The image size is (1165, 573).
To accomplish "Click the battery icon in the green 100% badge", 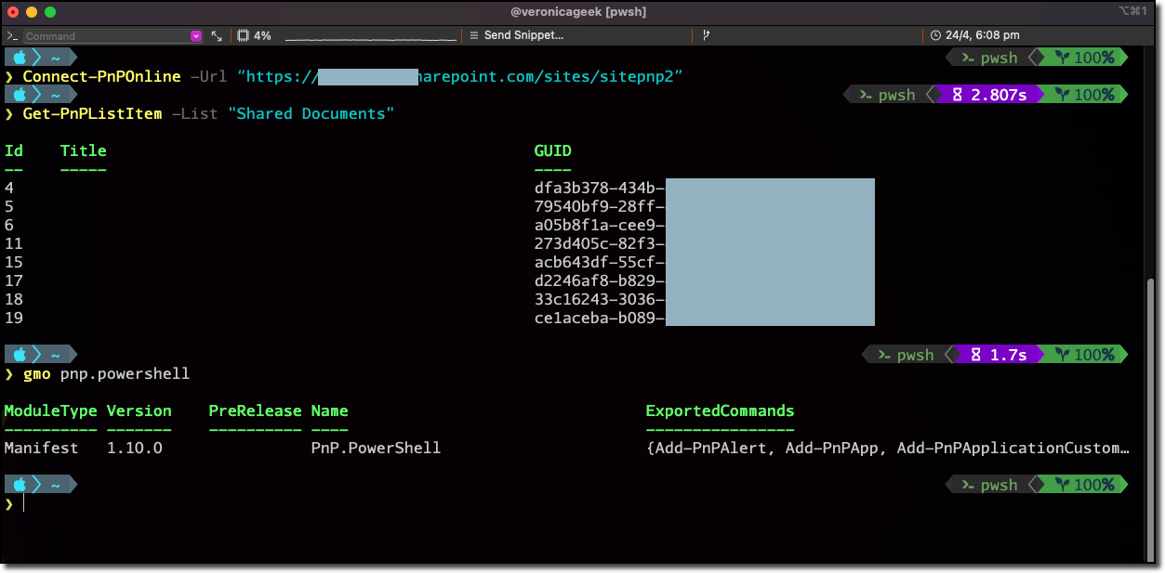I will click(1062, 57).
